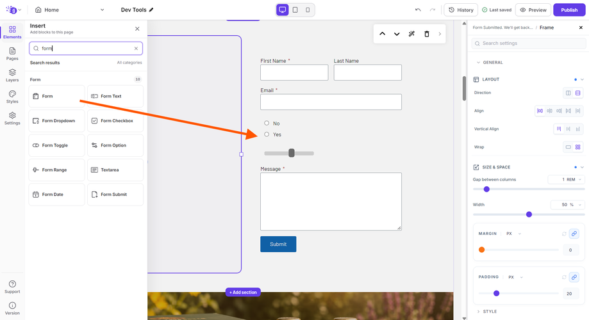The width and height of the screenshot is (589, 320).
Task: Publish the page
Action: pyautogui.click(x=569, y=10)
